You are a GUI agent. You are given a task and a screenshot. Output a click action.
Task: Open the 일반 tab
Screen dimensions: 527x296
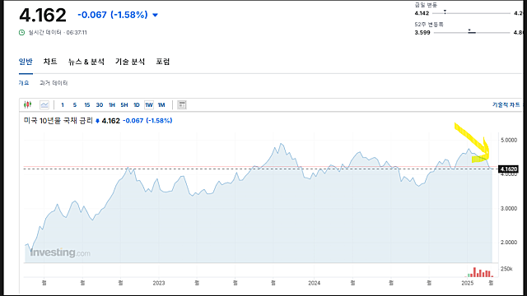tap(26, 62)
